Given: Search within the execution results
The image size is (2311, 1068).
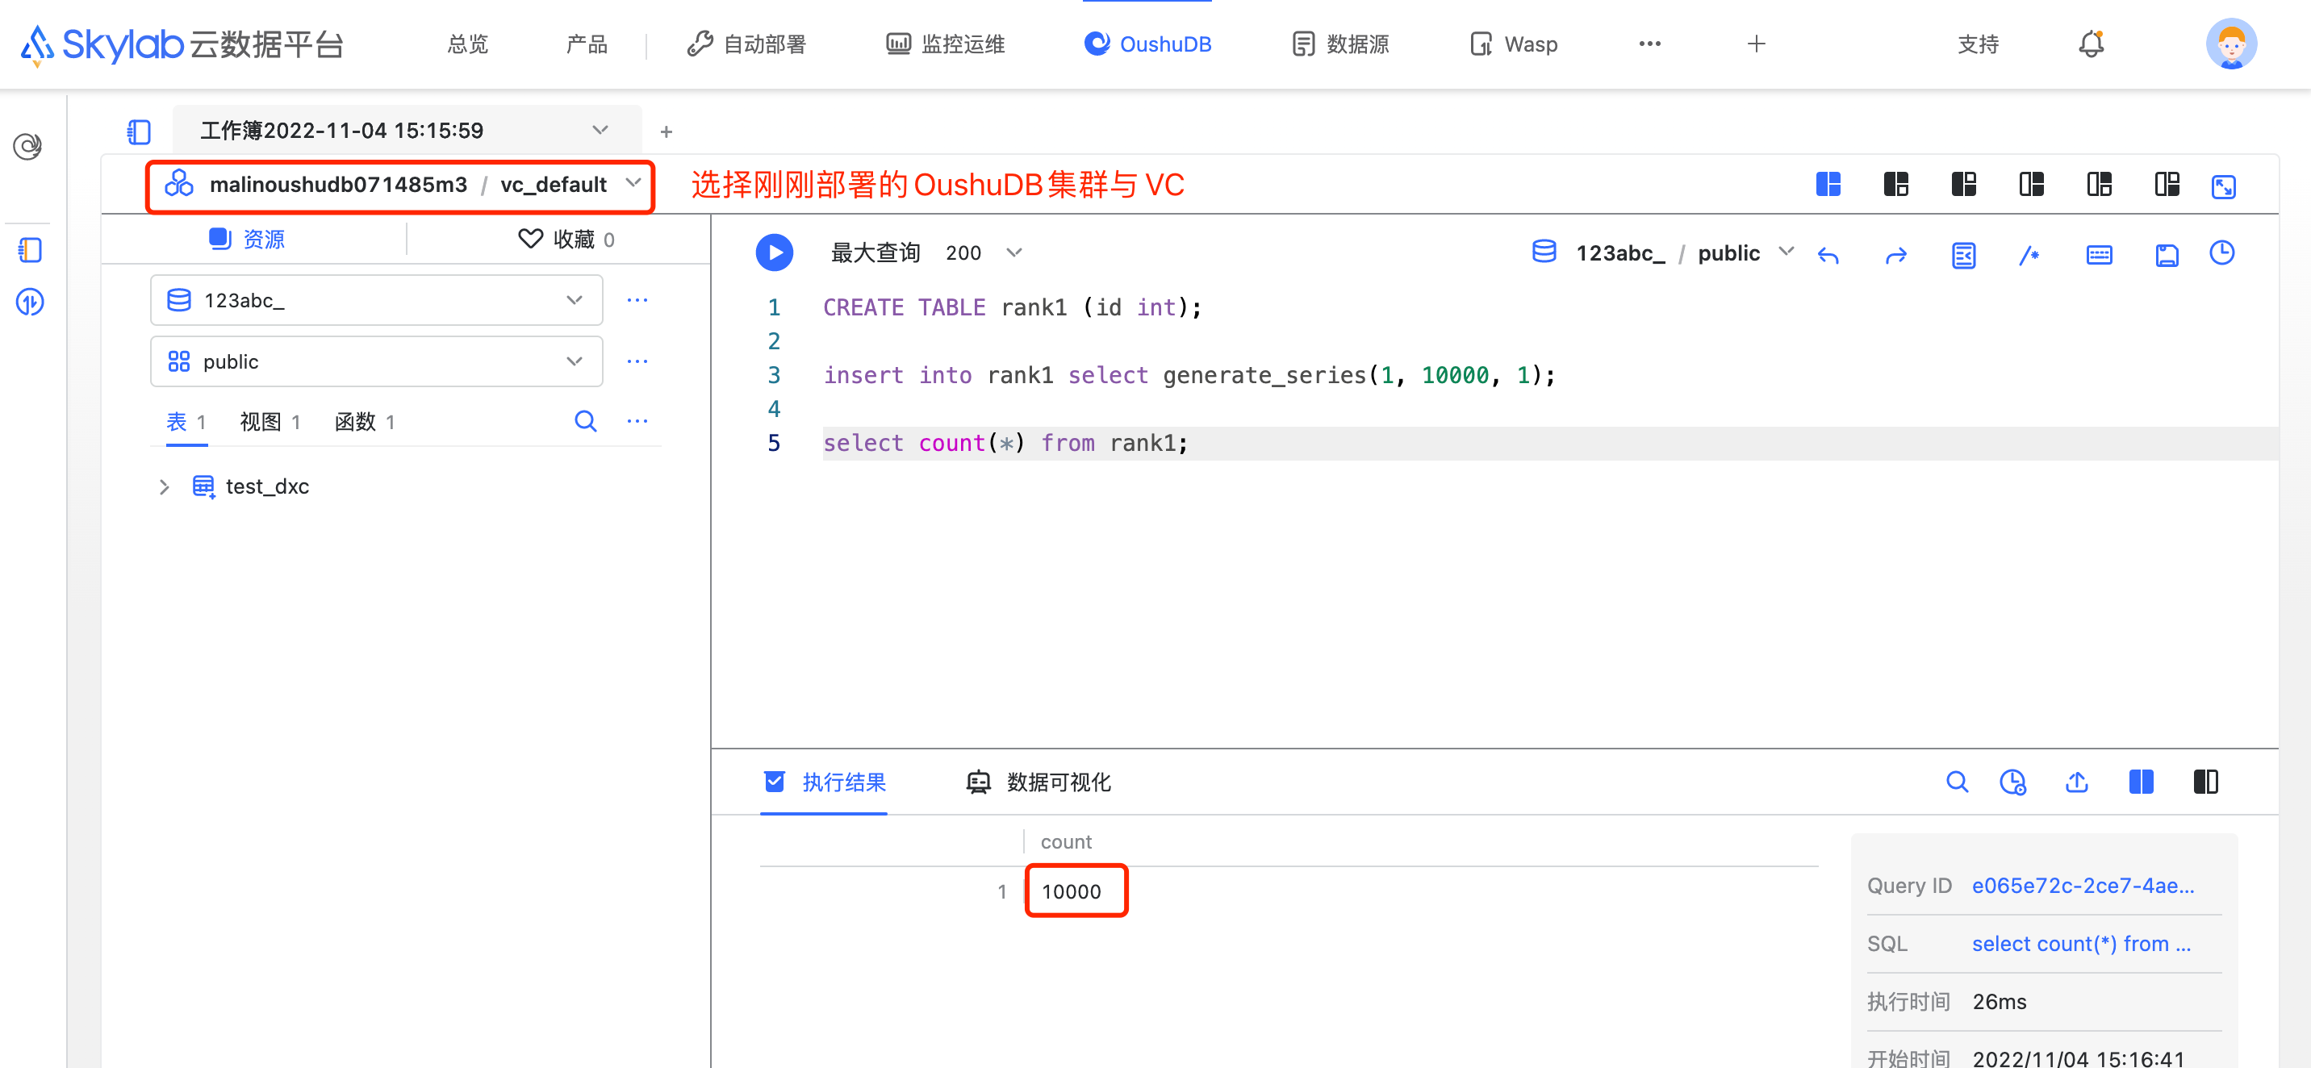Looking at the screenshot, I should click(1957, 782).
